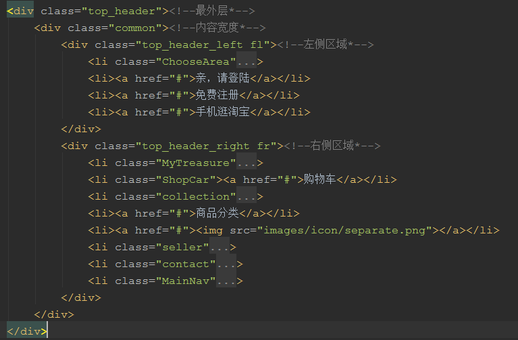Click the 购物车 anchor text
The height and width of the screenshot is (340, 518).
pos(319,180)
